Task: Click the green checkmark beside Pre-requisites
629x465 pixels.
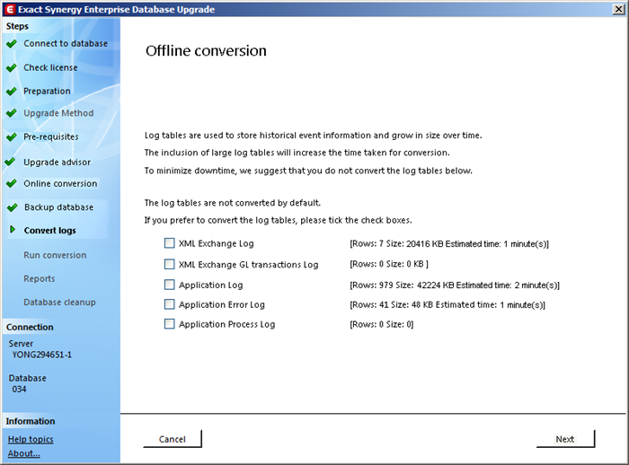Action: (12, 137)
